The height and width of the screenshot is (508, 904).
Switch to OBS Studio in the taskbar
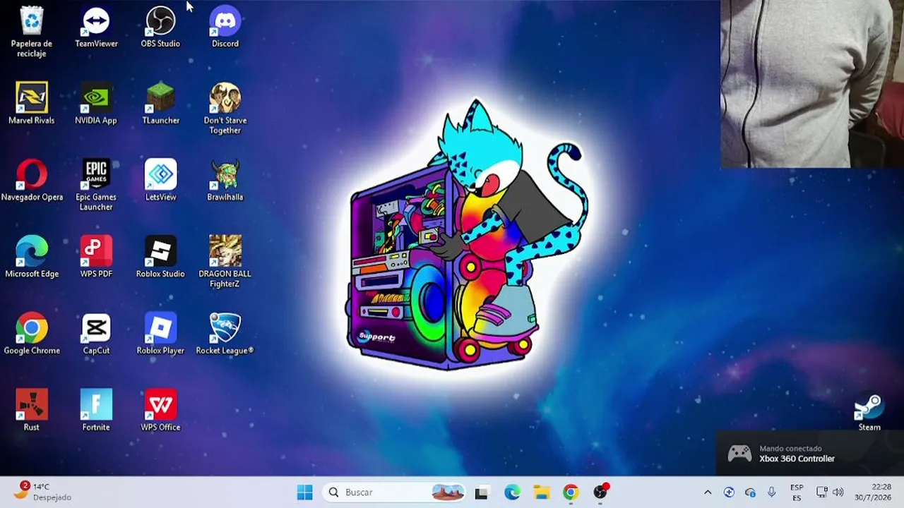[600, 492]
